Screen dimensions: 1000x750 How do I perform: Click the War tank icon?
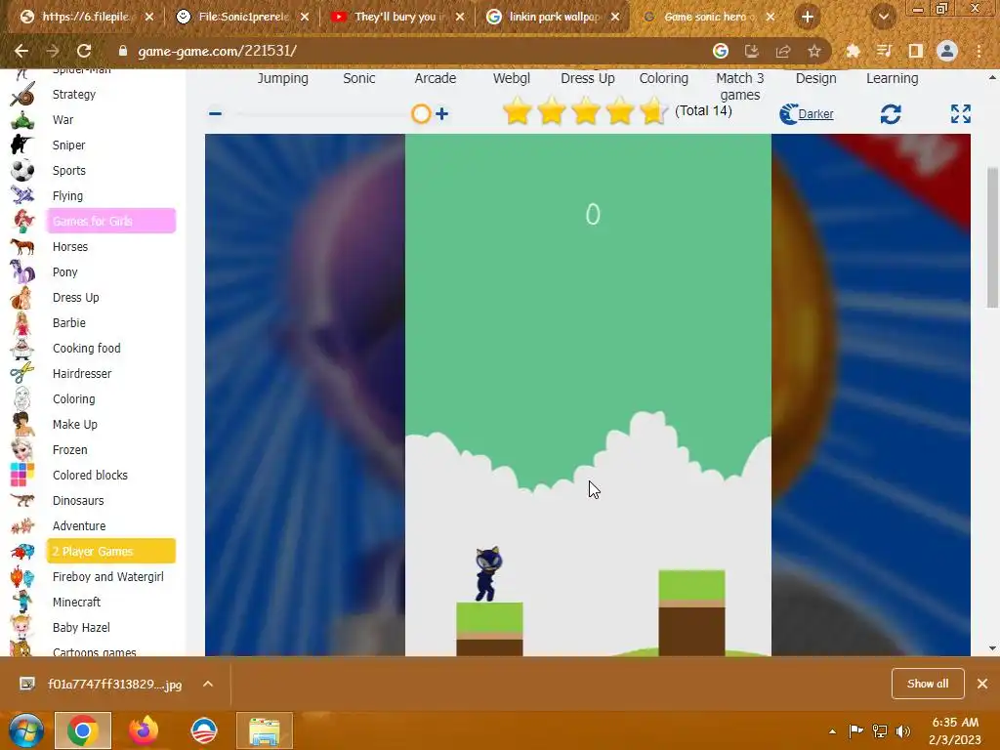tap(22, 120)
